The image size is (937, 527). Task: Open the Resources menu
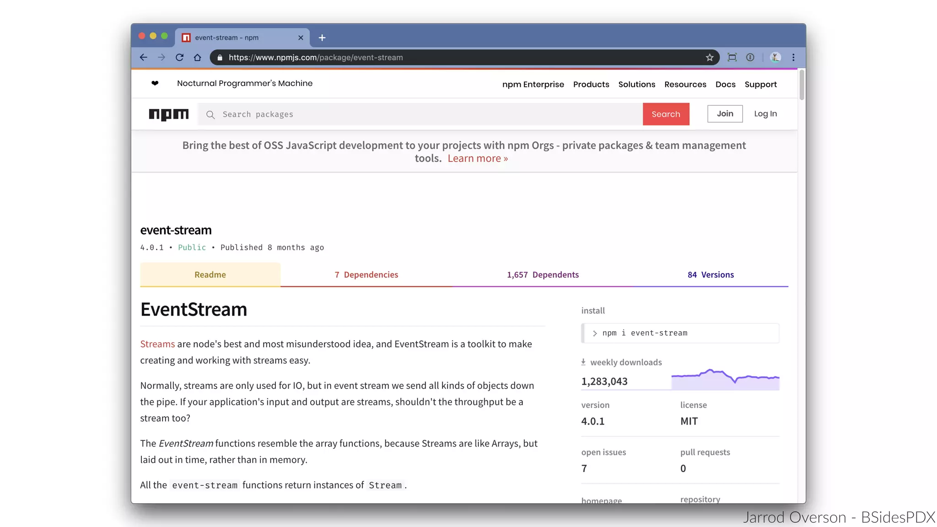pyautogui.click(x=685, y=85)
